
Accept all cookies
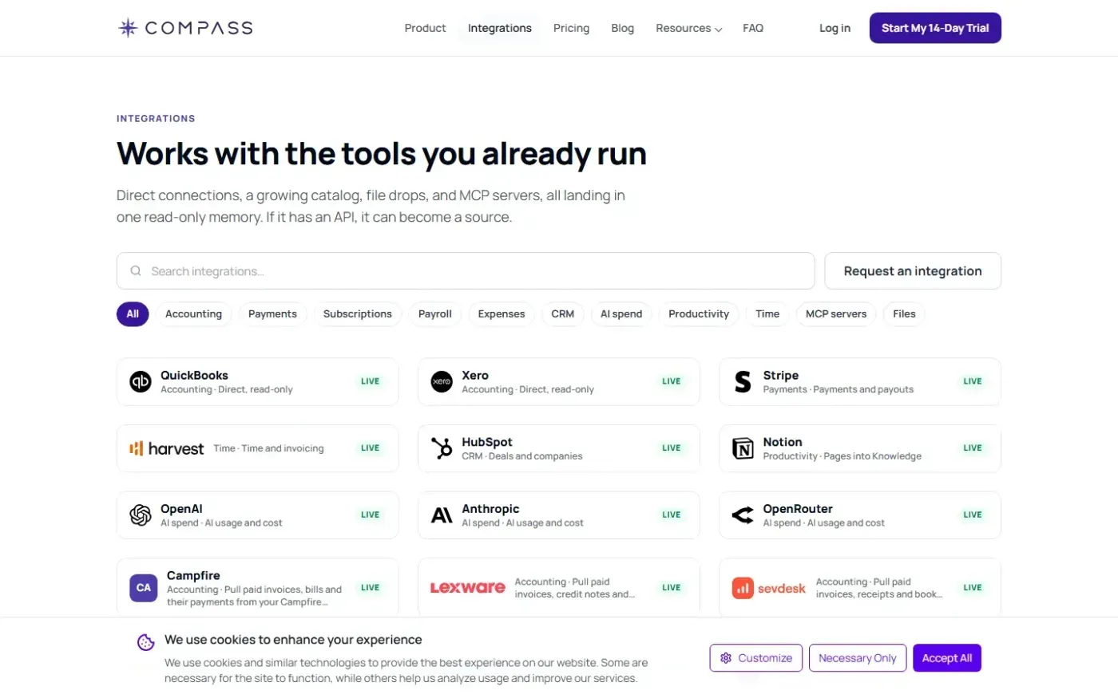tap(947, 658)
